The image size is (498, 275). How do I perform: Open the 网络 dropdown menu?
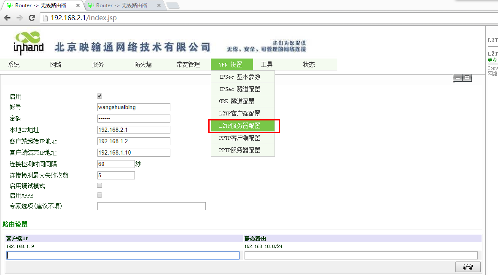tap(56, 64)
